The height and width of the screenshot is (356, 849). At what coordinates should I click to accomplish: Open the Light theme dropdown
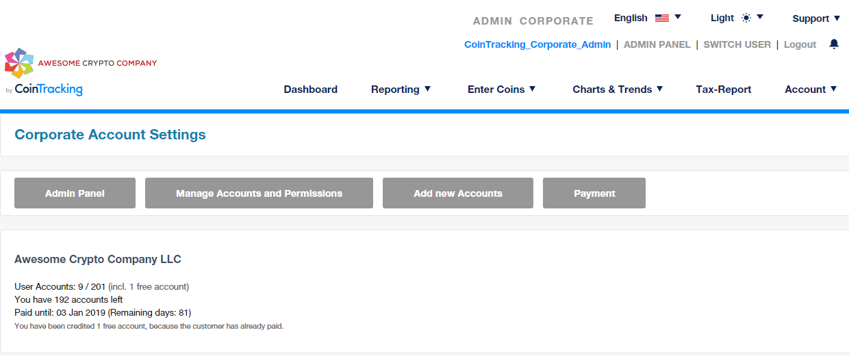pos(737,18)
